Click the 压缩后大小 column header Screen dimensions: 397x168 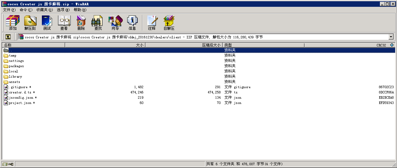click(184, 45)
